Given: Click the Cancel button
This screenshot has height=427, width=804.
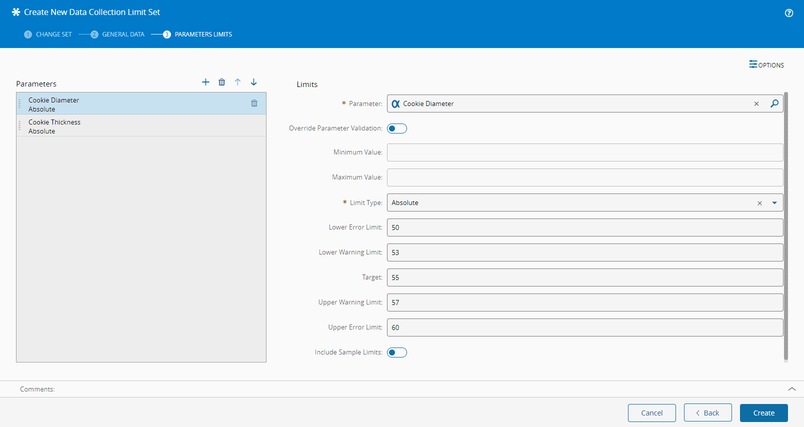Looking at the screenshot, I should pos(651,413).
